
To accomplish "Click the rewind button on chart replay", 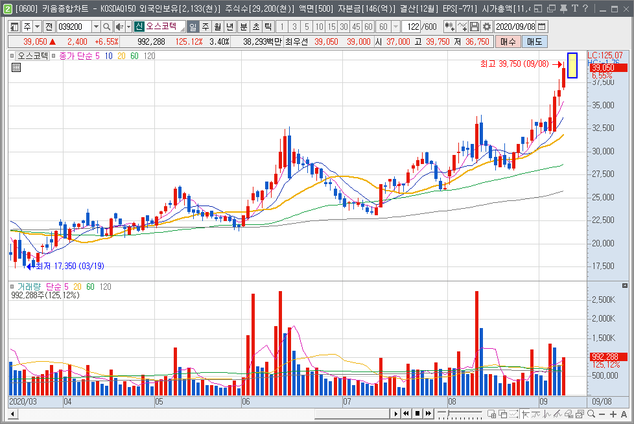I will click(x=406, y=414).
